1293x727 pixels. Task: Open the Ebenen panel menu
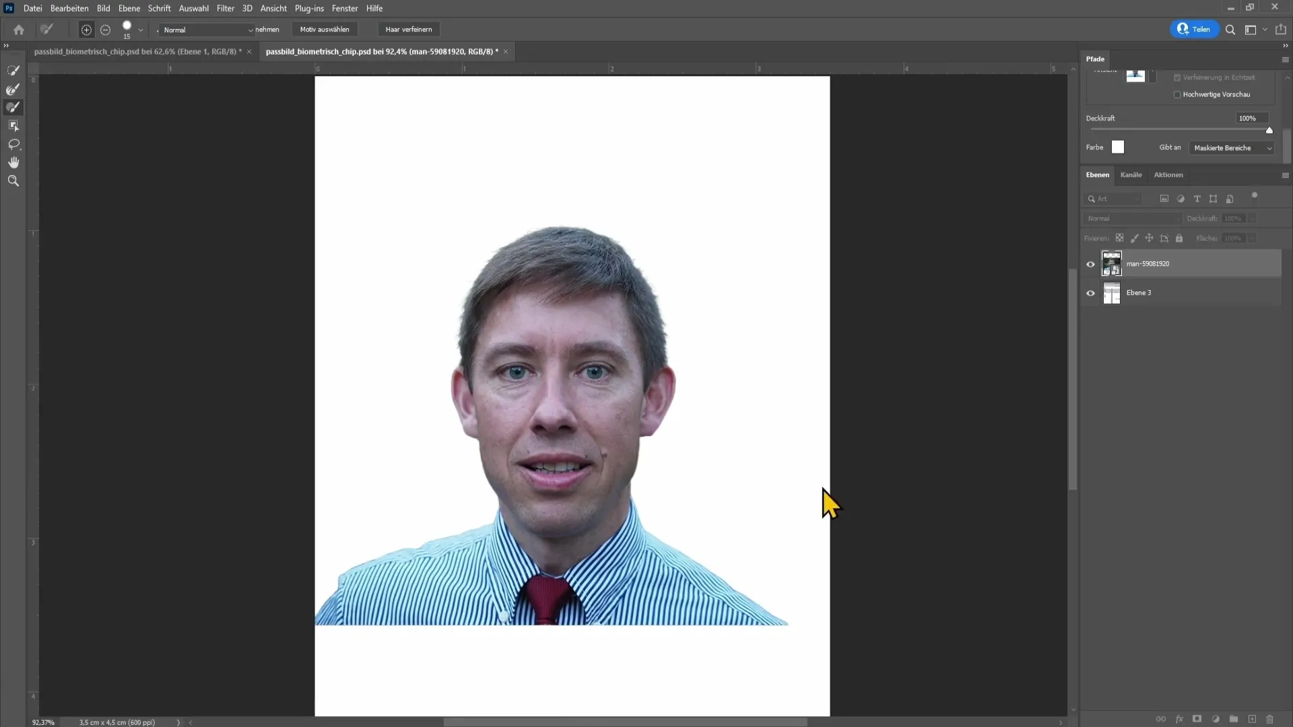coord(1285,175)
